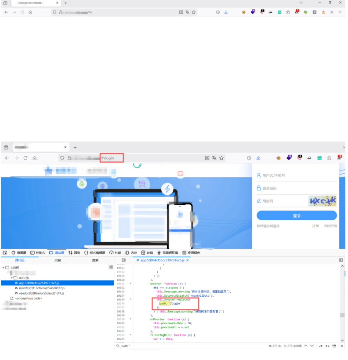Click the 登录密码 password input

[297, 188]
